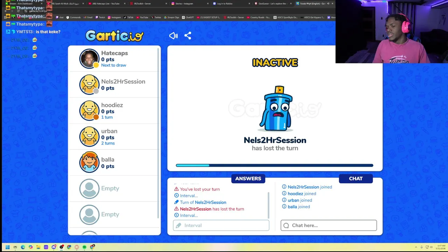Open Discord from taskbar
Image resolution: width=448 pixels, height=252 pixels.
point(54,247)
